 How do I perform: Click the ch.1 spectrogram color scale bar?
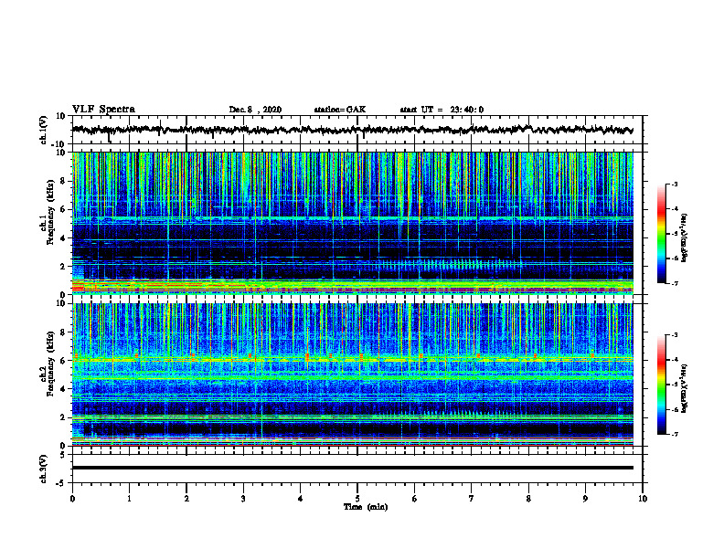[661, 234]
